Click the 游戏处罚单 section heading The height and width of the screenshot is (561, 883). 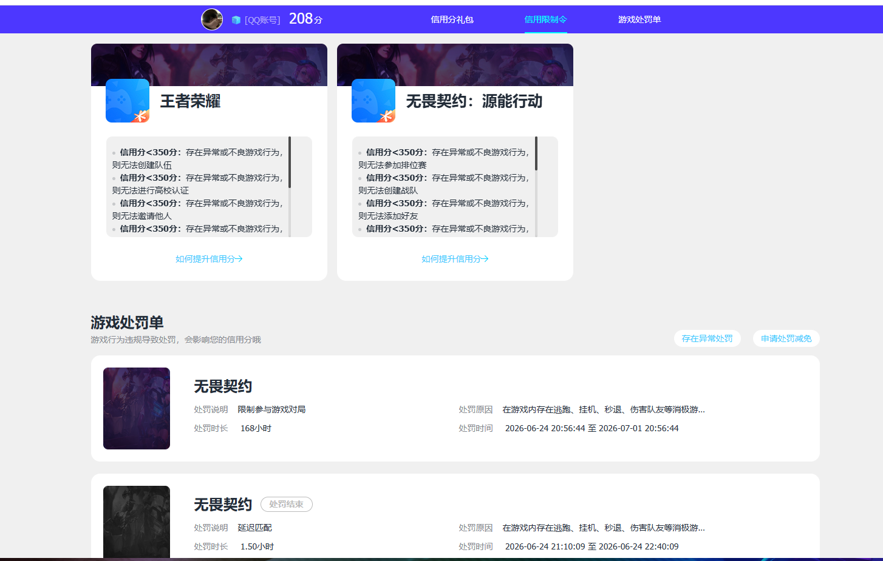pos(127,323)
